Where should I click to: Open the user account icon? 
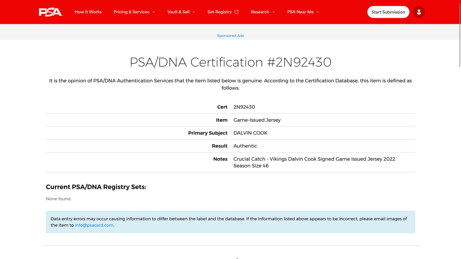click(419, 12)
